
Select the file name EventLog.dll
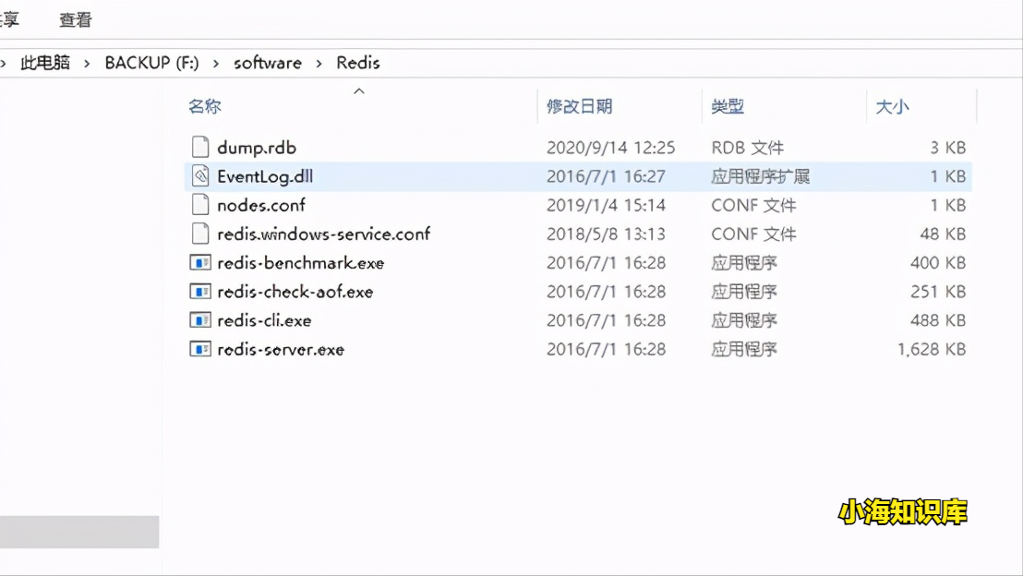265,177
